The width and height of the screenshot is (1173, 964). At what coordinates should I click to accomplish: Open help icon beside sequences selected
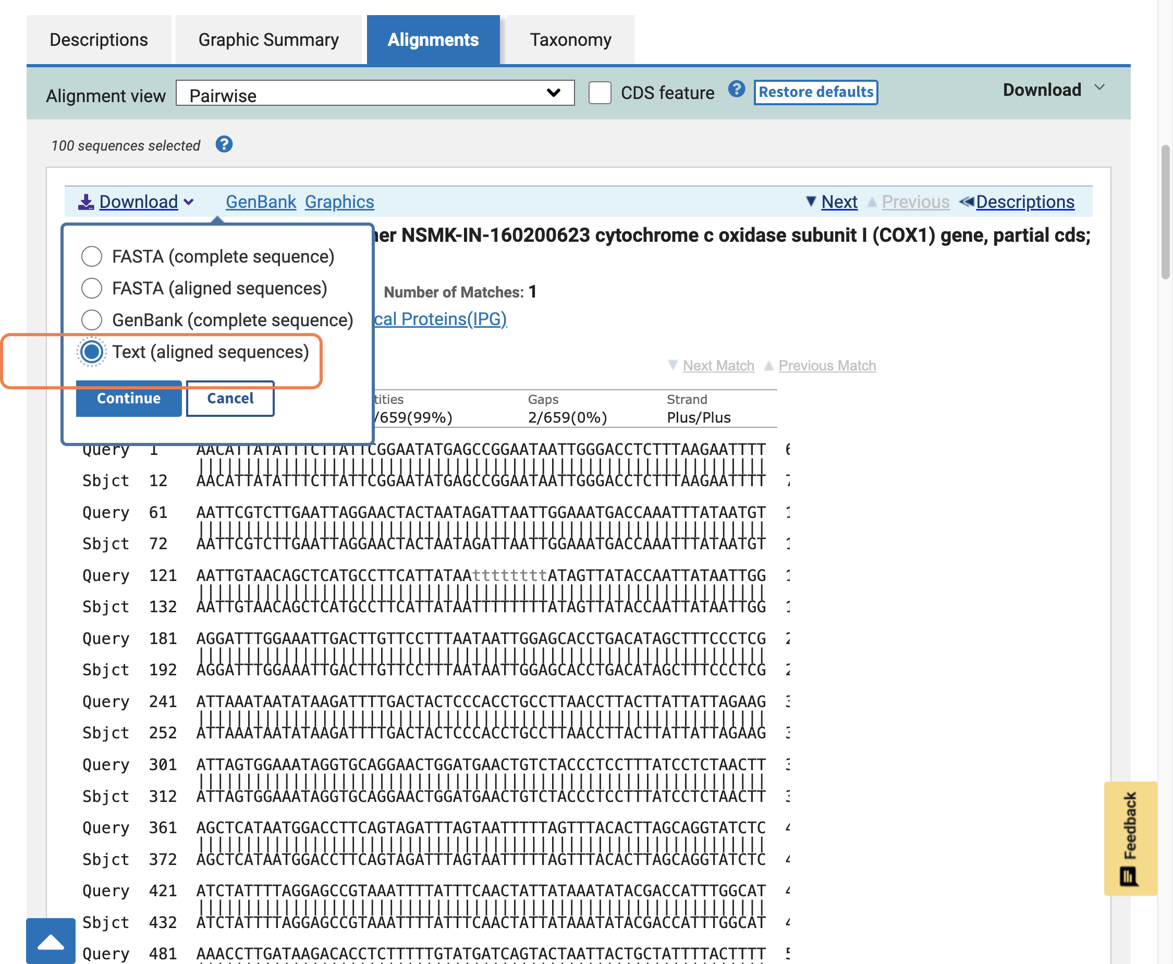tap(224, 144)
